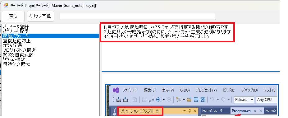This screenshot has width=288, height=118.
Task: Open the プロジェクト(P) menu in Visual Studio
Action: [206, 90]
